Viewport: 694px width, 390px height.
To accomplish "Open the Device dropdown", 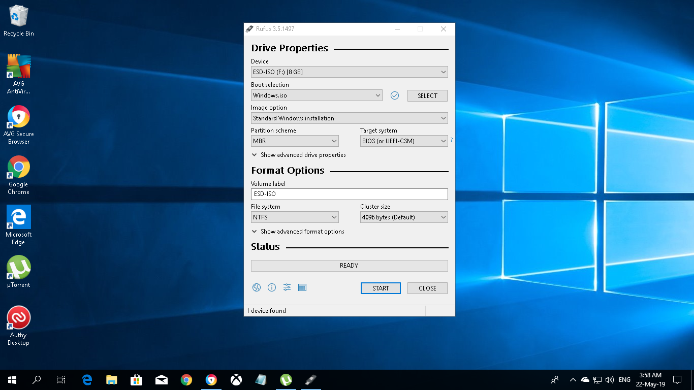I will pos(350,72).
